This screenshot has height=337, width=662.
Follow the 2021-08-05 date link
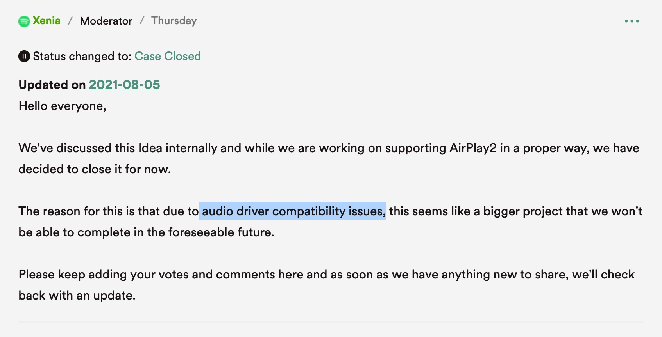(124, 85)
